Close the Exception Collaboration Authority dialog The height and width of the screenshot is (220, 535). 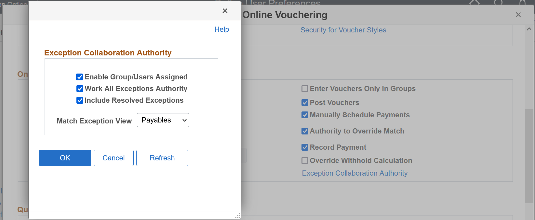(225, 11)
